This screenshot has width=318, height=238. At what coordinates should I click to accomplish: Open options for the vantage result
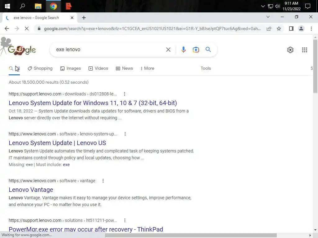coord(103,181)
